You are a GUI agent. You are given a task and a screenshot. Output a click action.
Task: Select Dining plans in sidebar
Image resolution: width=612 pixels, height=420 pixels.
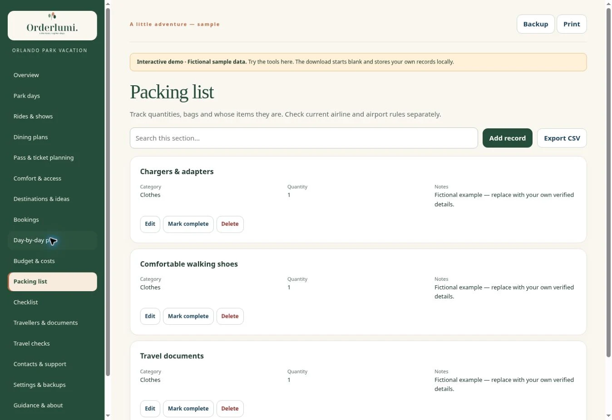pos(52,137)
